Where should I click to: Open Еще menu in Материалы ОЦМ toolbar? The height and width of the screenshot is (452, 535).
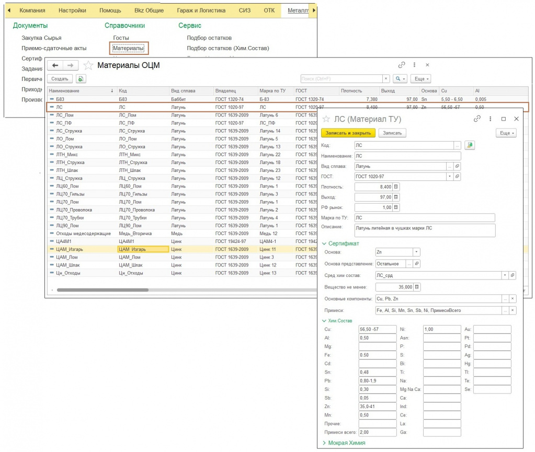click(x=421, y=79)
